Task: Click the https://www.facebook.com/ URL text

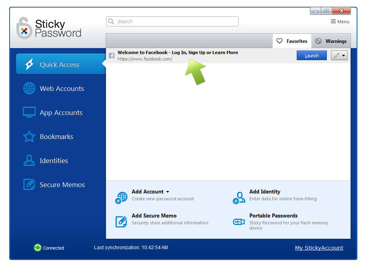Action: click(x=145, y=59)
